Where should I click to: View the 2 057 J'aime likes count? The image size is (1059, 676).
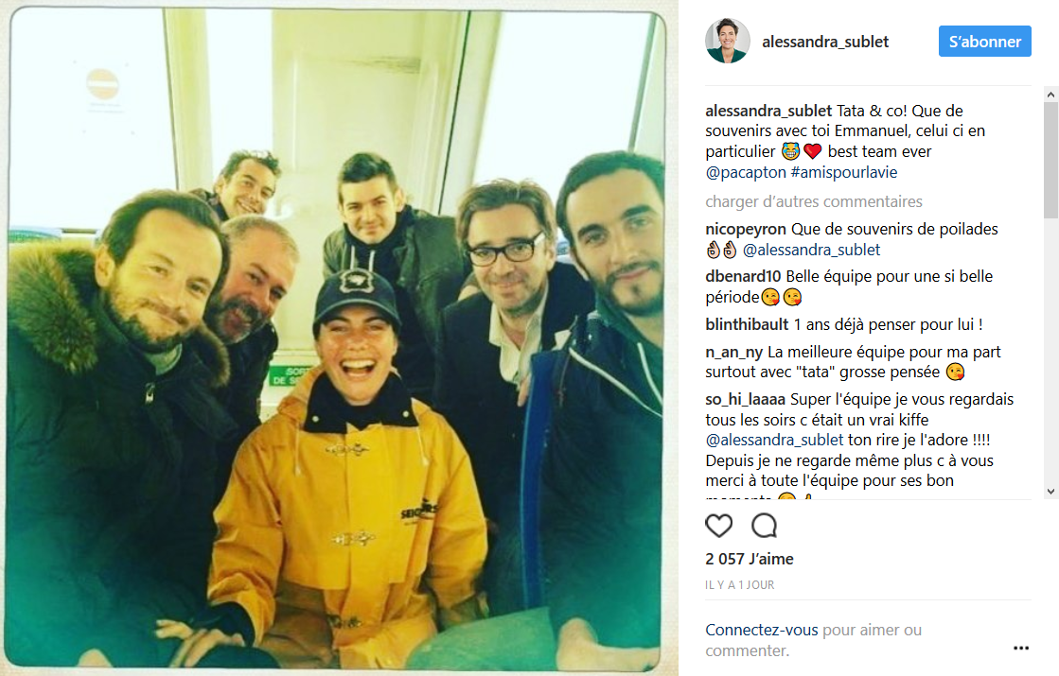[x=749, y=559]
